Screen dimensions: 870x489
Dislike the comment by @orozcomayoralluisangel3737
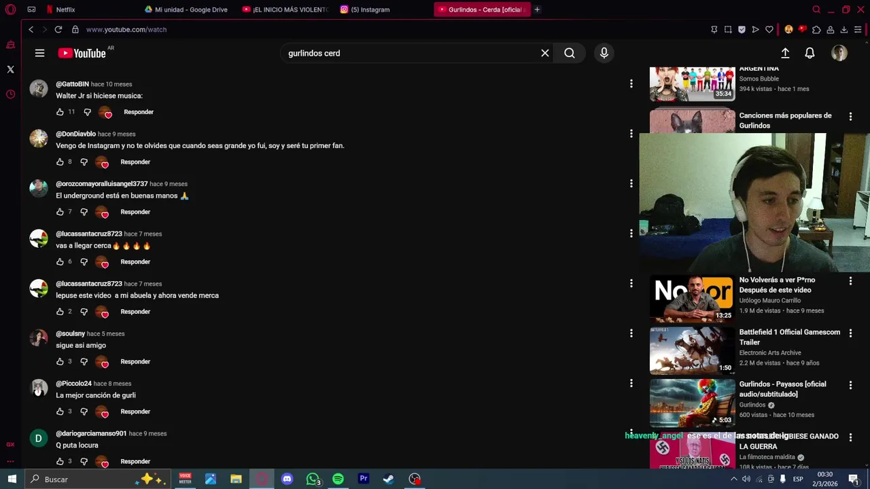point(84,212)
